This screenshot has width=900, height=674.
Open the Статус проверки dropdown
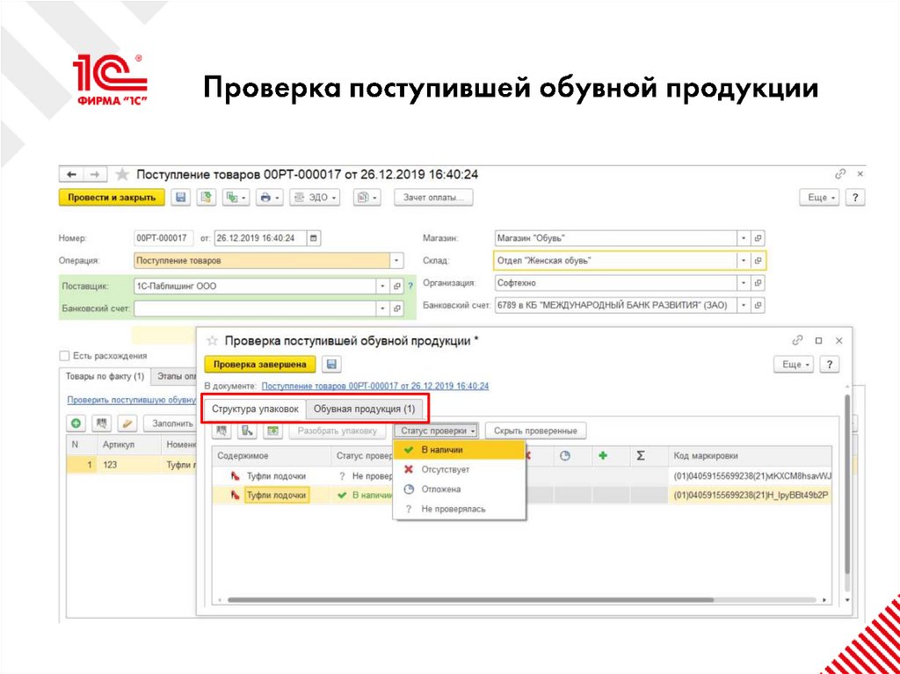click(x=439, y=431)
